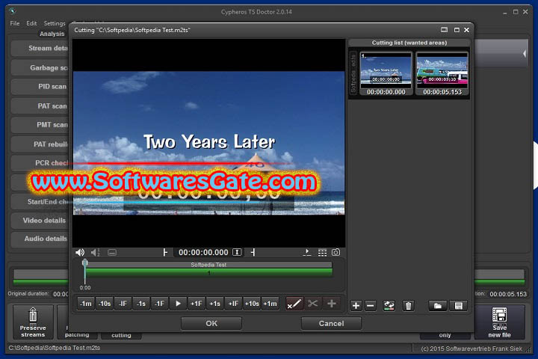
Task: Toggle the subtitle display icon
Action: (x=112, y=253)
